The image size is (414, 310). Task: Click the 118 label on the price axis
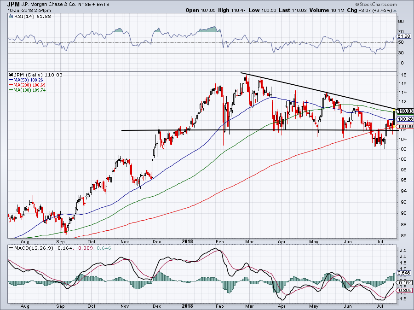point(402,75)
